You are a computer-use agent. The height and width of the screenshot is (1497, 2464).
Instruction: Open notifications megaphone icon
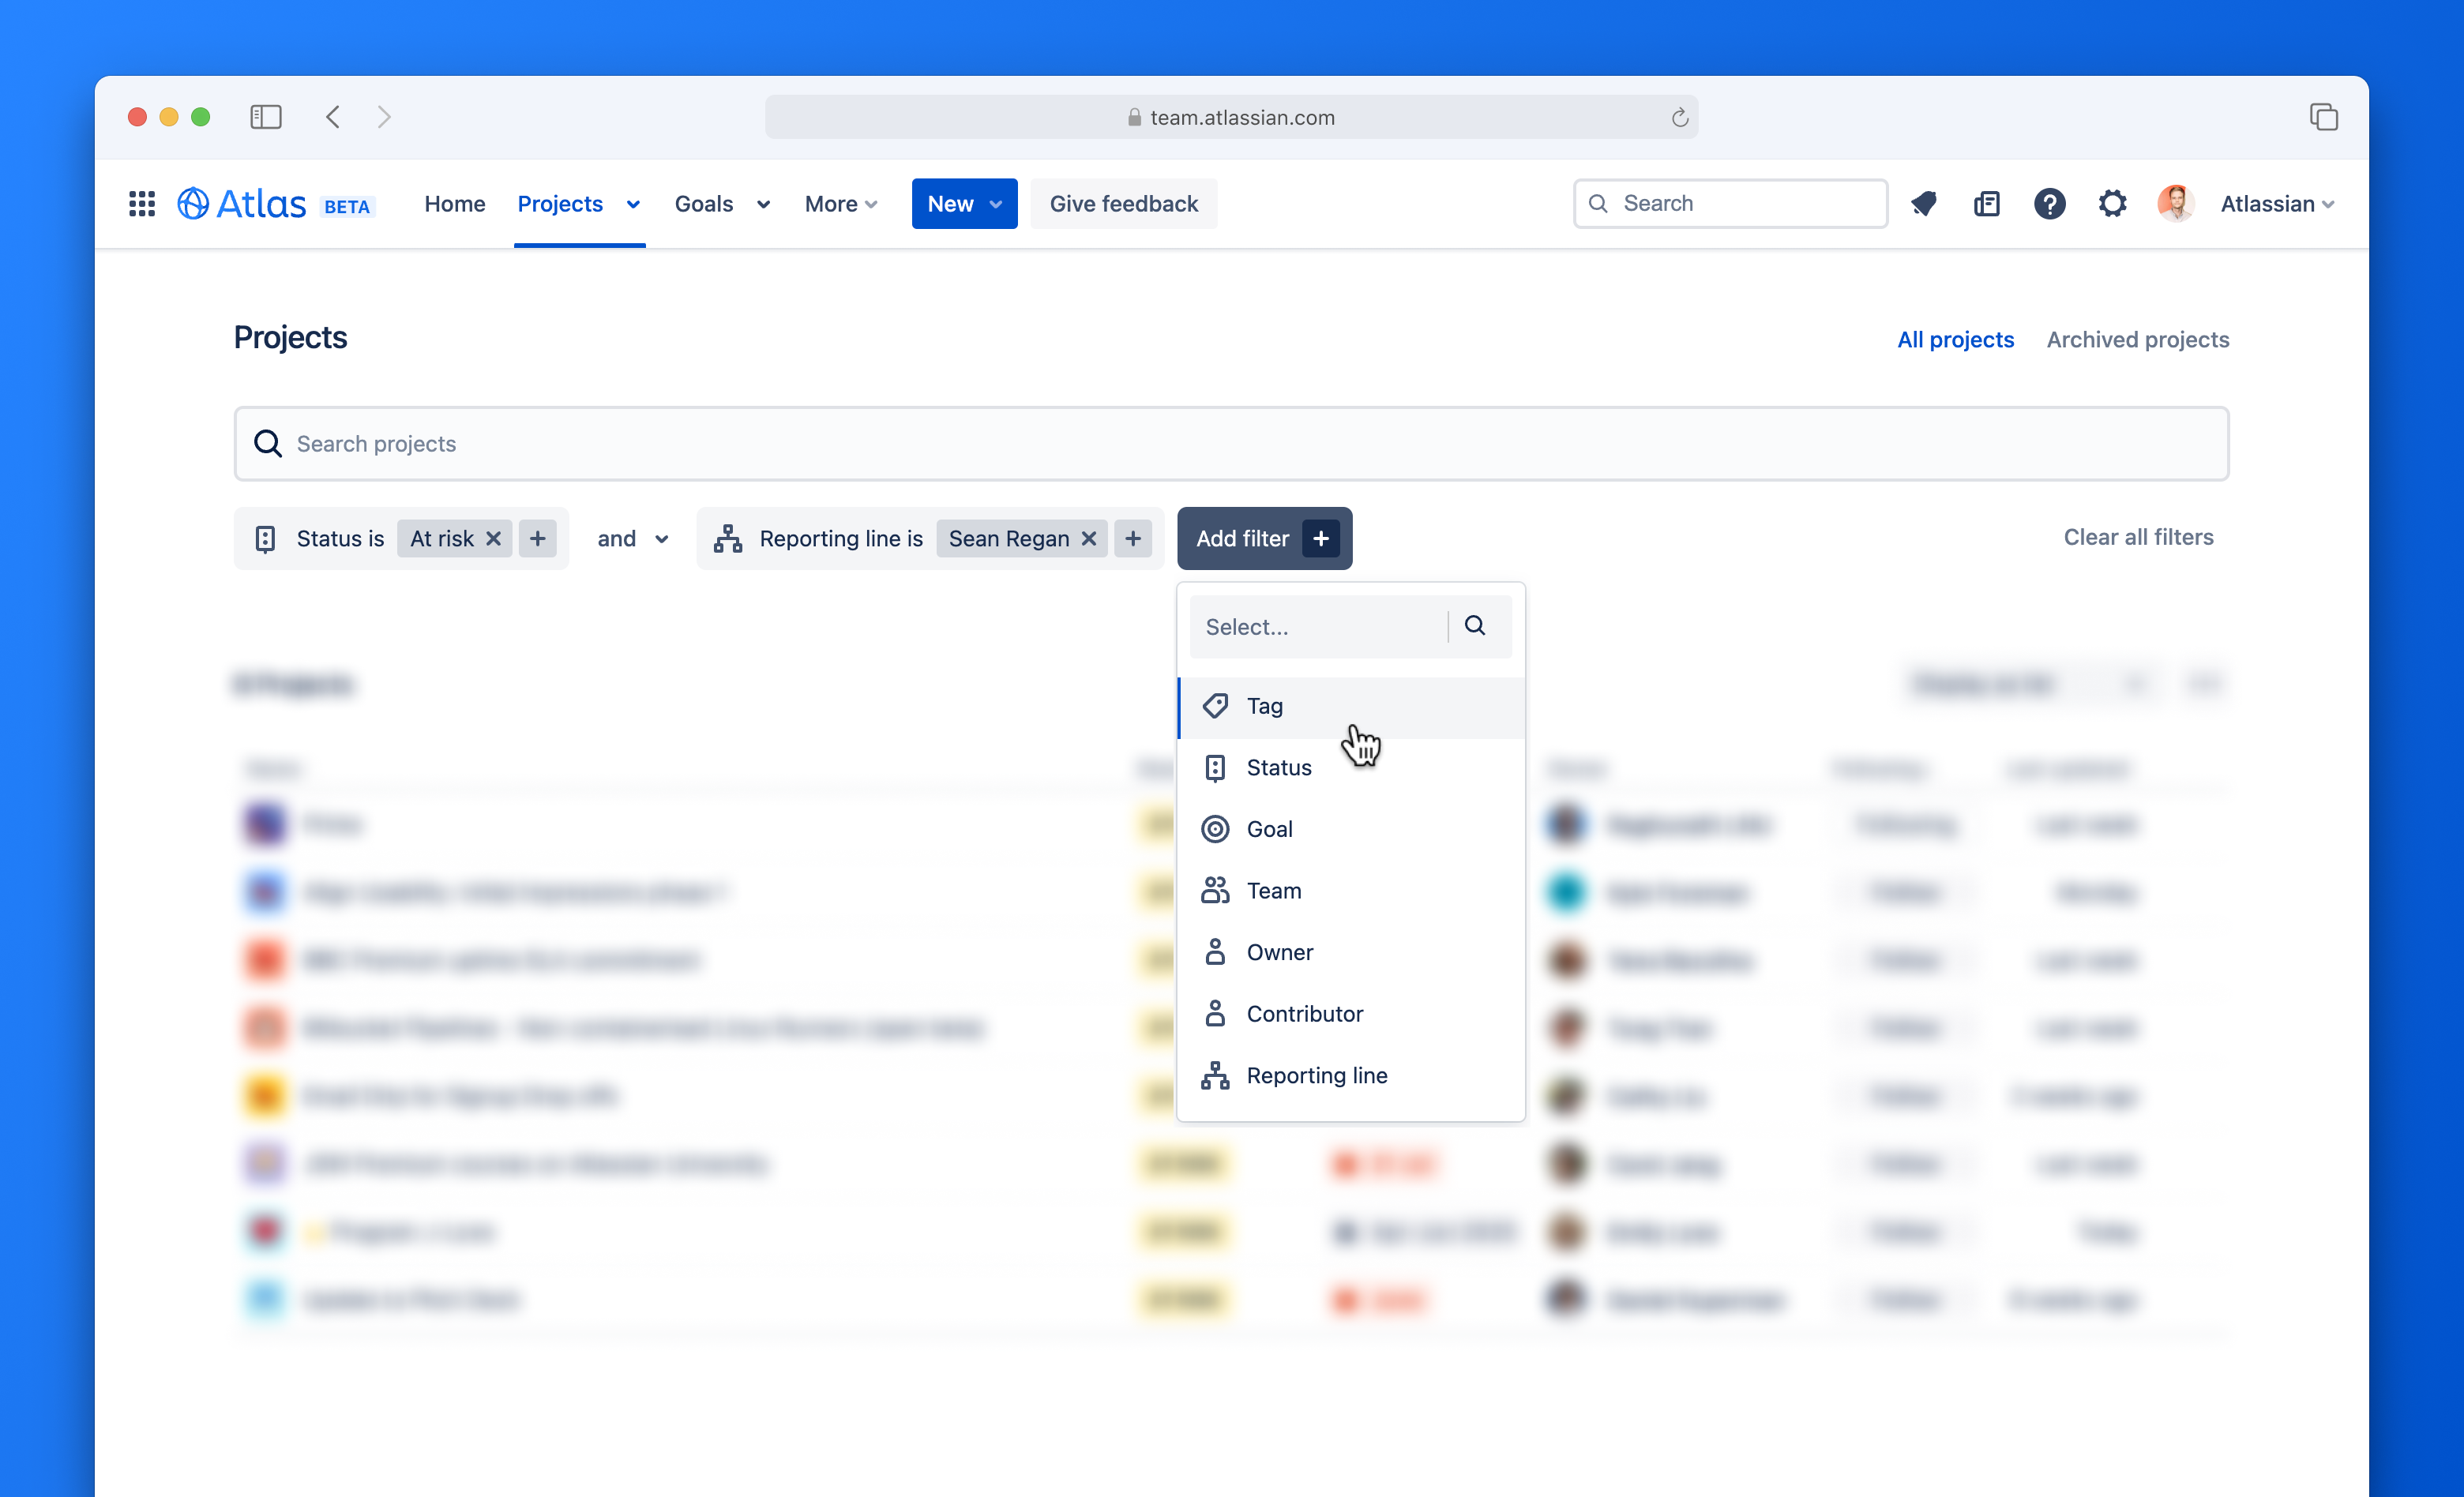(1923, 204)
